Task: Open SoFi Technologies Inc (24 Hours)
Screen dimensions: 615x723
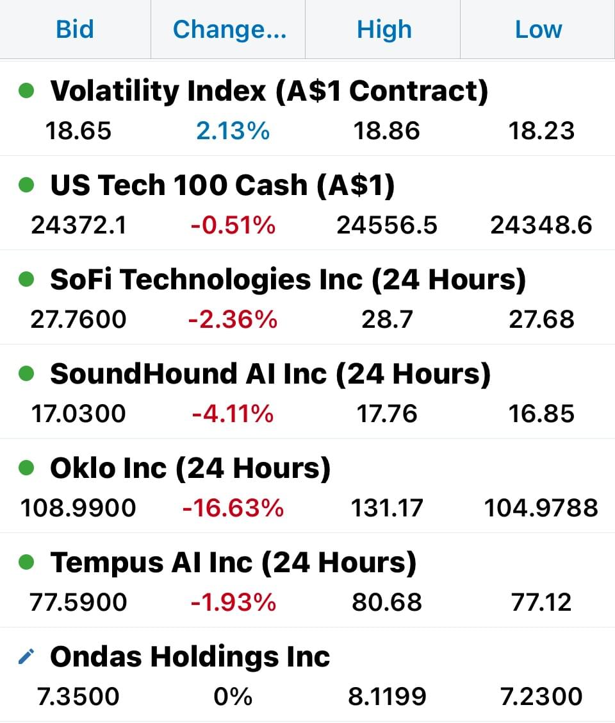Action: point(307,298)
